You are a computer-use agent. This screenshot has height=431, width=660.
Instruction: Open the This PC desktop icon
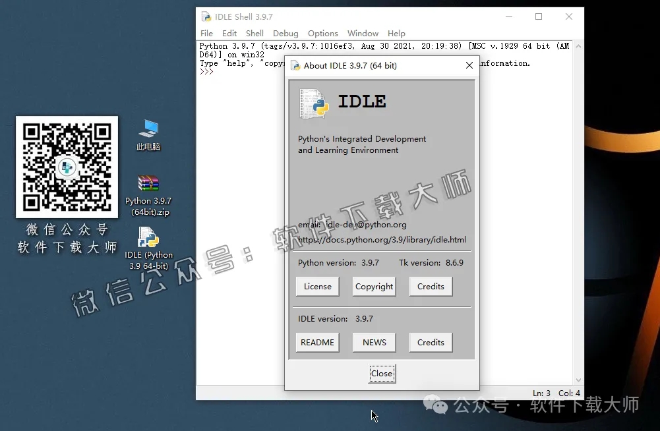(x=148, y=129)
